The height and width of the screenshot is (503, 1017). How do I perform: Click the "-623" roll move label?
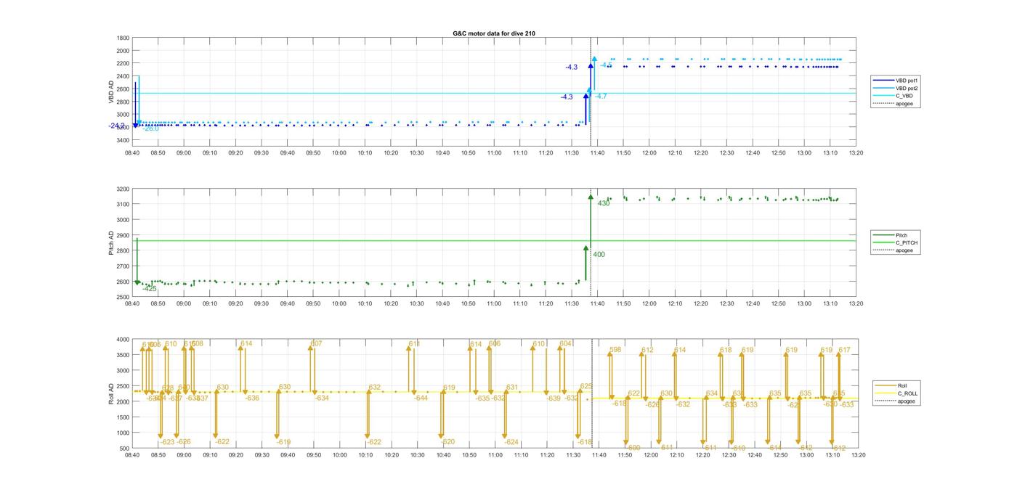(168, 442)
